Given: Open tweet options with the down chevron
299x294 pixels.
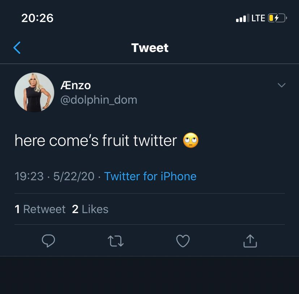Looking at the screenshot, I should coord(281,85).
